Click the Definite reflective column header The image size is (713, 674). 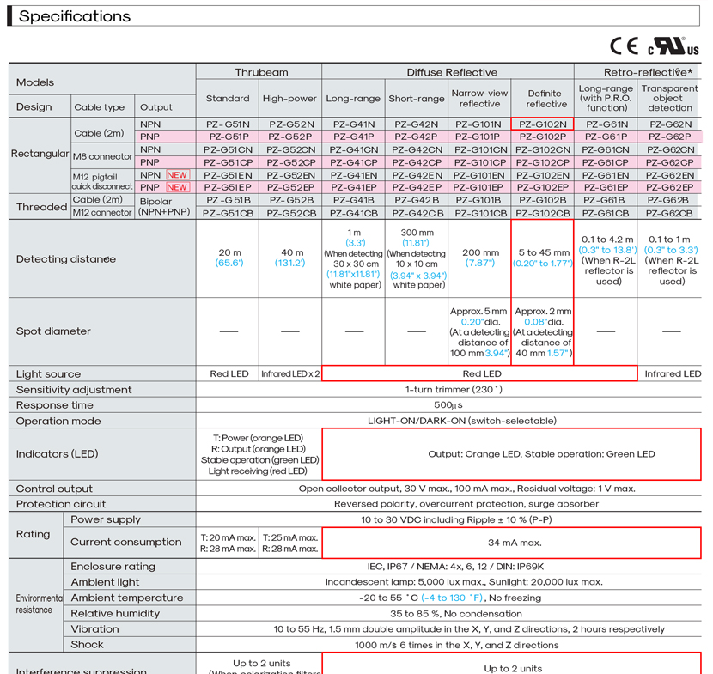545,99
